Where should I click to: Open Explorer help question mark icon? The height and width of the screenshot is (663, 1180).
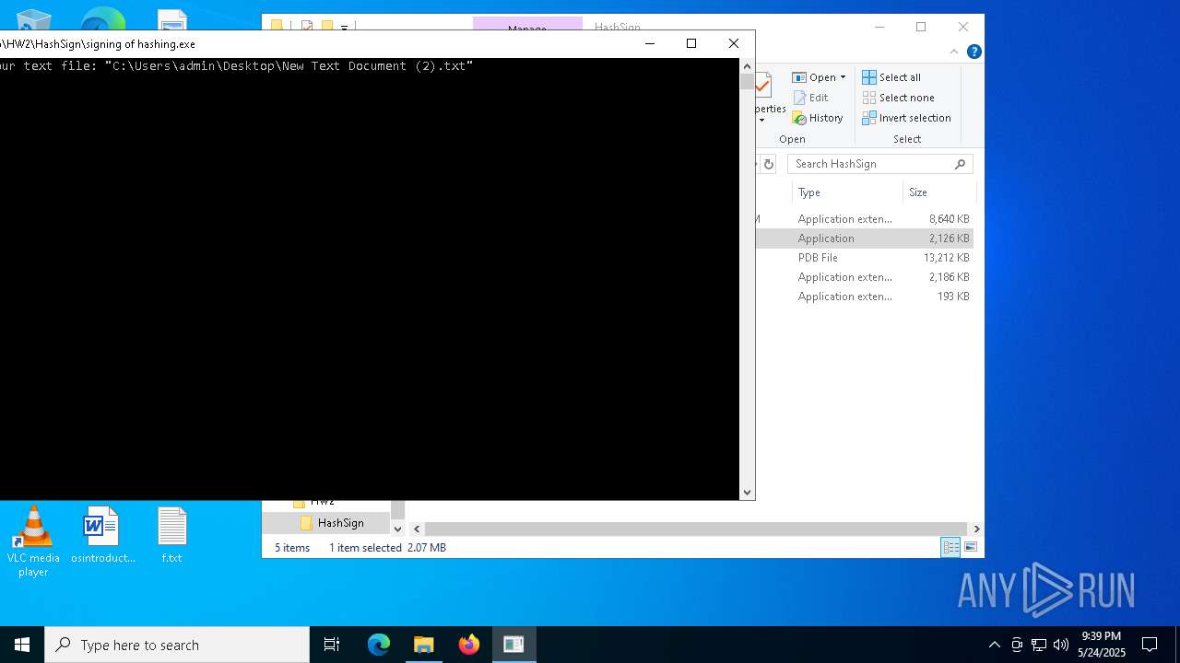973,52
